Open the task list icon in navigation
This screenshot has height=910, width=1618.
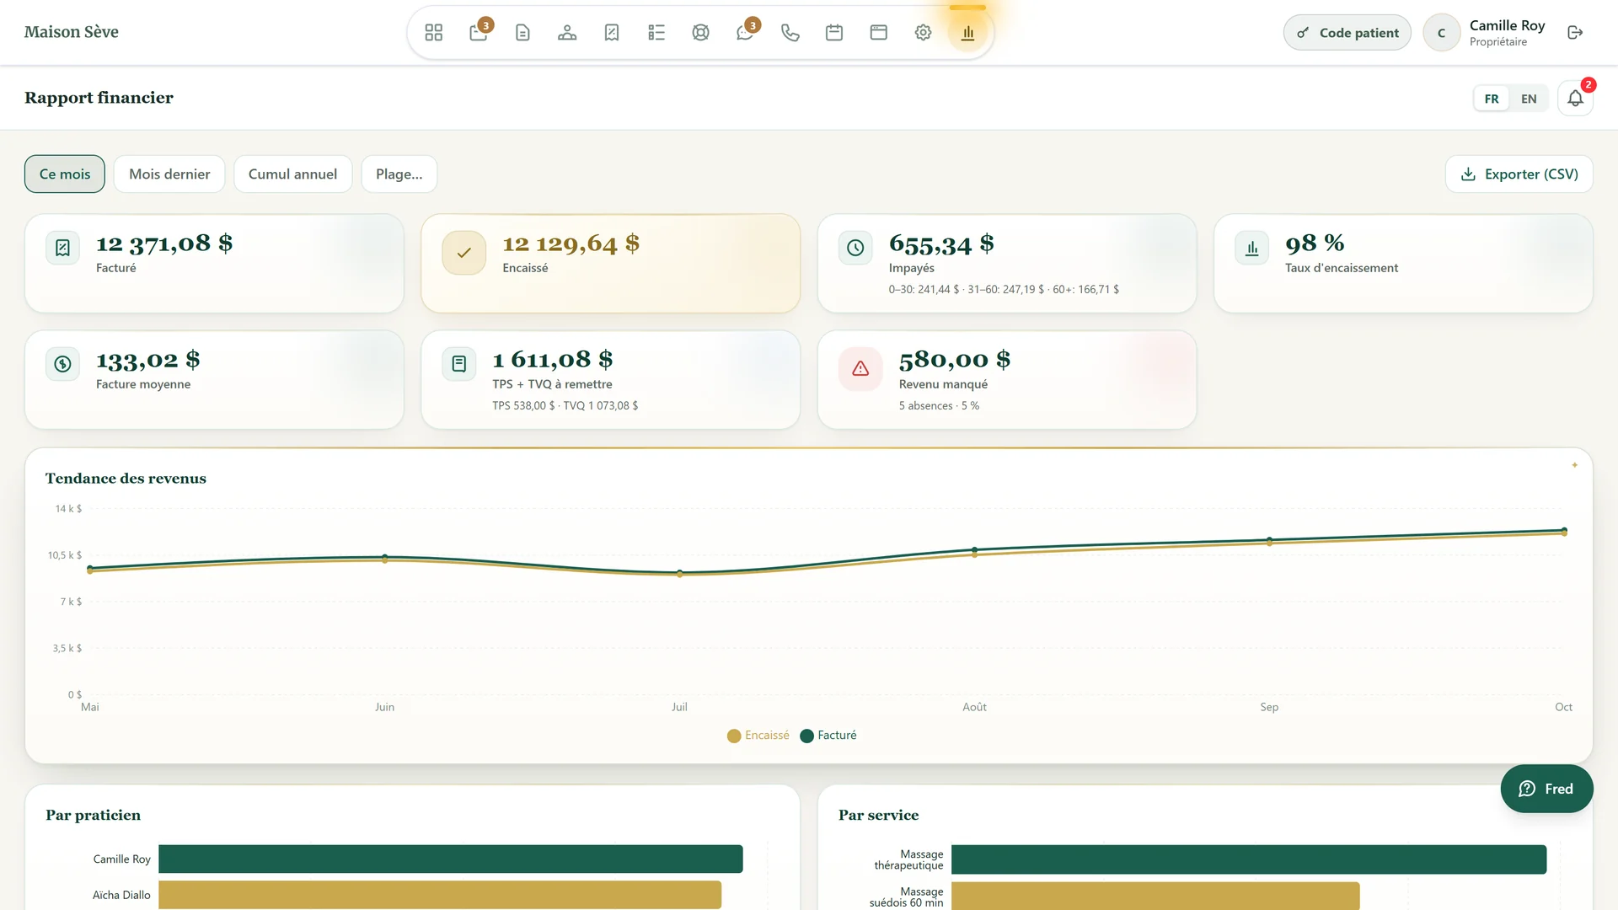656,33
